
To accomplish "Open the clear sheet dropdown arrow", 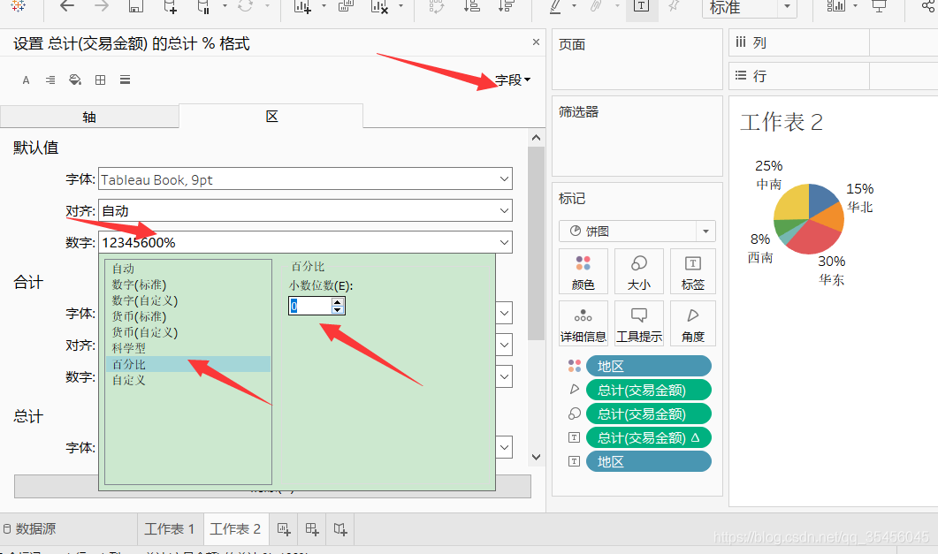I will point(400,6).
